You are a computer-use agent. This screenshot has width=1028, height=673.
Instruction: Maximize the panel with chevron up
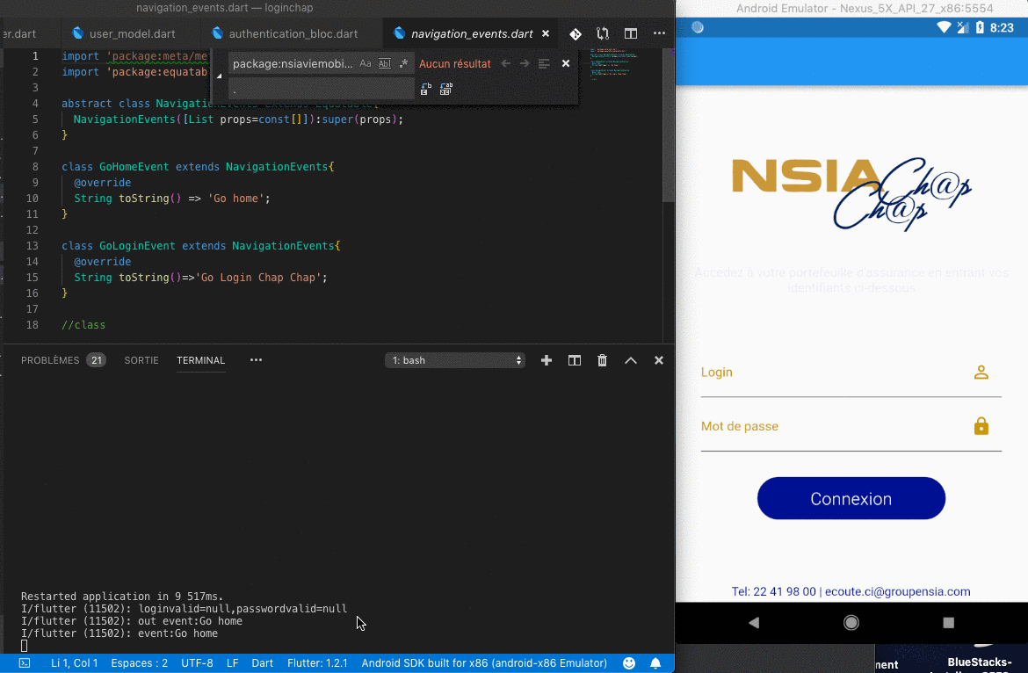point(631,360)
